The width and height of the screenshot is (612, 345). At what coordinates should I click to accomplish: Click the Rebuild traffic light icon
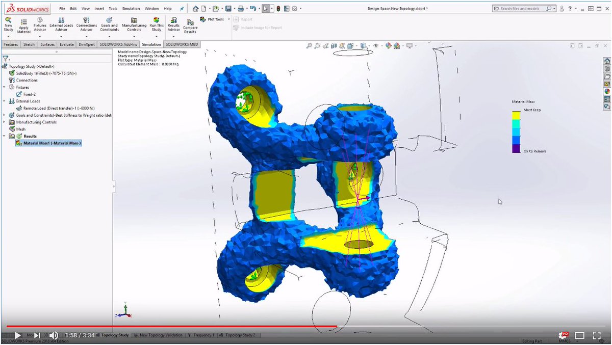[278, 8]
